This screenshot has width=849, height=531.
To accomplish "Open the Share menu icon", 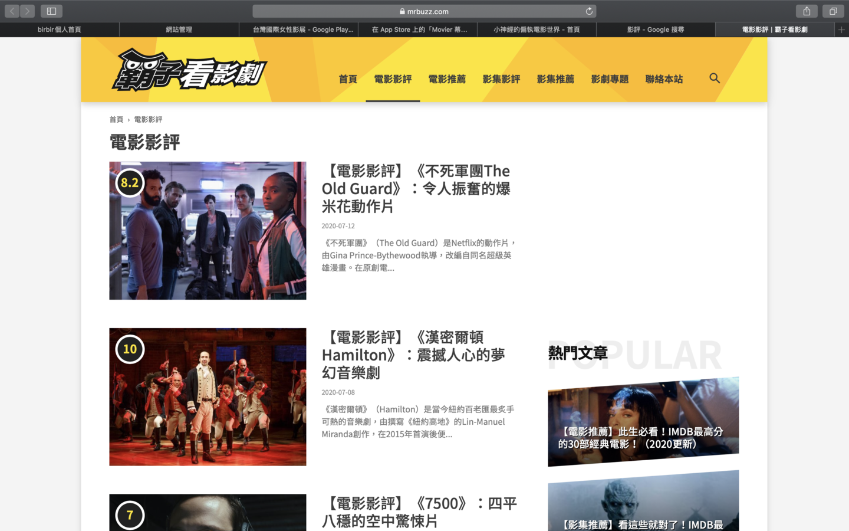I will click(807, 11).
